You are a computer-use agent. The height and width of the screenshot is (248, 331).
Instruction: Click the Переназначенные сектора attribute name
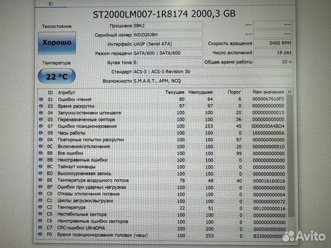pos(86,119)
